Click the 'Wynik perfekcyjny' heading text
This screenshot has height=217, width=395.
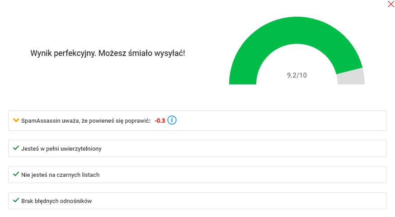pos(108,53)
